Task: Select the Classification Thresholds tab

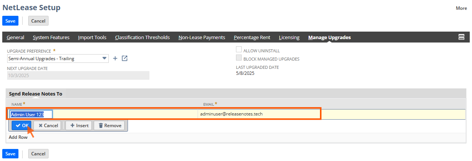Action: 142,37
